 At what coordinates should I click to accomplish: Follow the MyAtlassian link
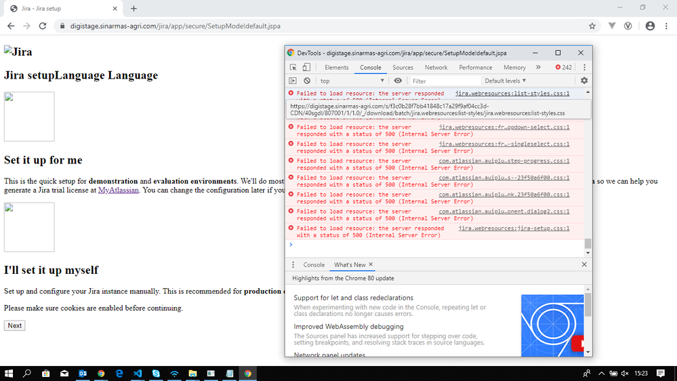pyautogui.click(x=119, y=190)
